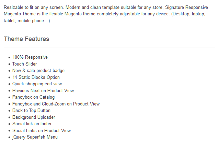The height and width of the screenshot is (143, 218).
Task: Click the bullet before "100% Responsive"
Action: [9, 57]
